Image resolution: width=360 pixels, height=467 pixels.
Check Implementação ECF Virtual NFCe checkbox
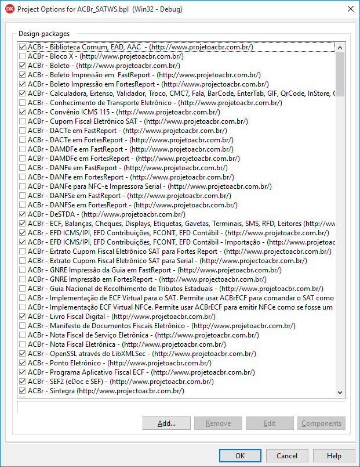tap(22, 307)
